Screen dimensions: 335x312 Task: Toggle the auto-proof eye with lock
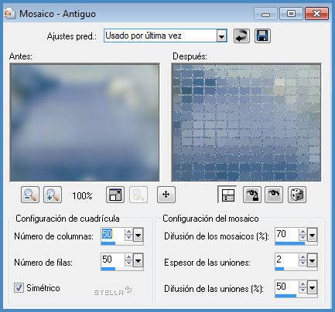(252, 195)
